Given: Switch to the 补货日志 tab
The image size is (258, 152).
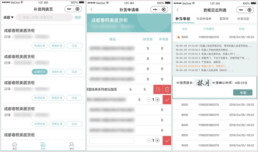Looking at the screenshot, I should (243, 18).
